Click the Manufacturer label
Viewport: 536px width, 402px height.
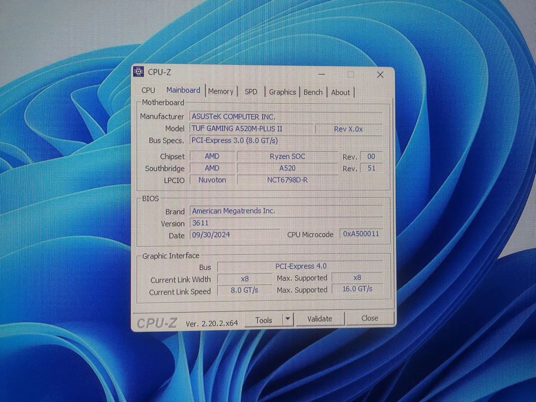tap(162, 116)
